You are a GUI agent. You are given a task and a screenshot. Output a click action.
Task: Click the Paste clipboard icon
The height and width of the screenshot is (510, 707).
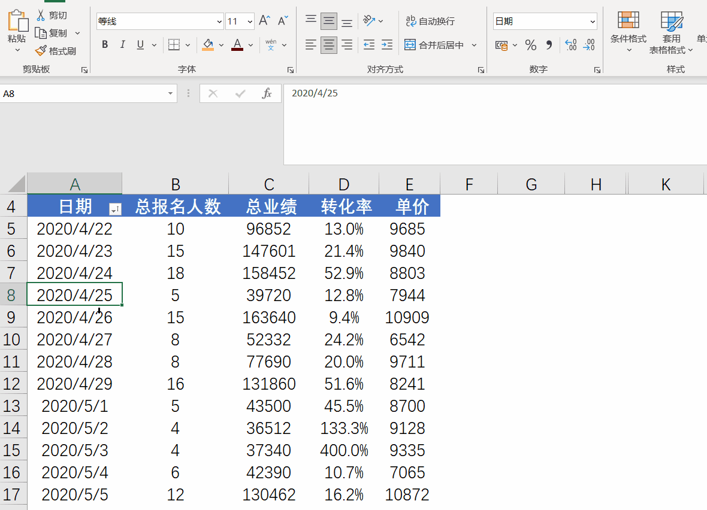pyautogui.click(x=17, y=21)
